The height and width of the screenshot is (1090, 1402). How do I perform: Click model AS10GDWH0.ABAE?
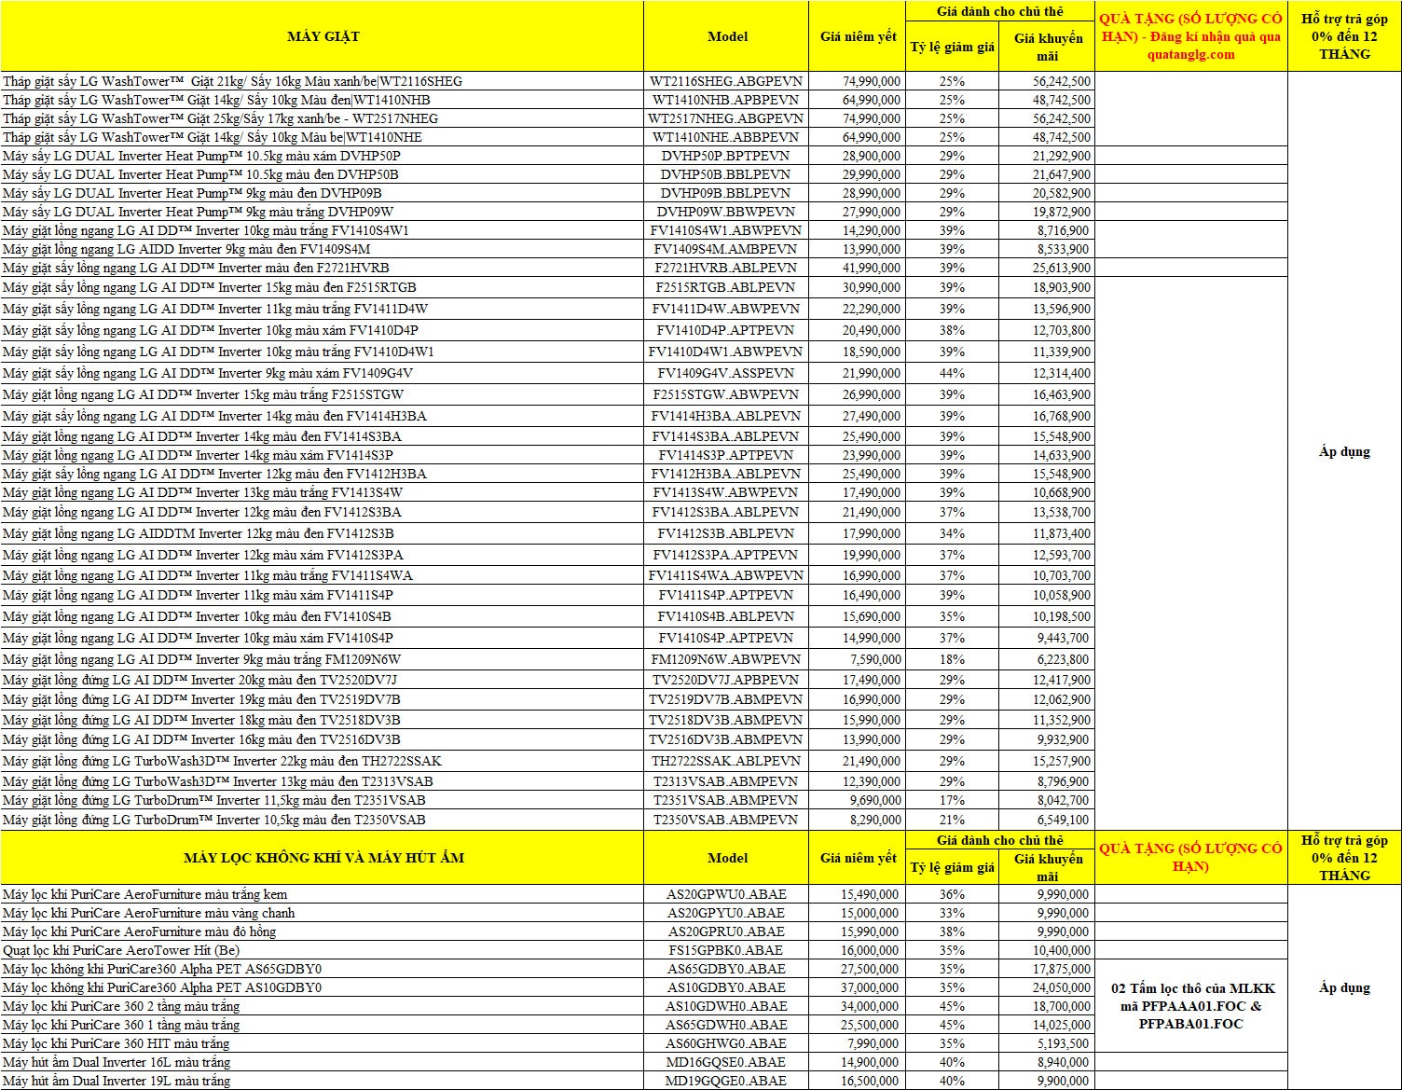[727, 1006]
